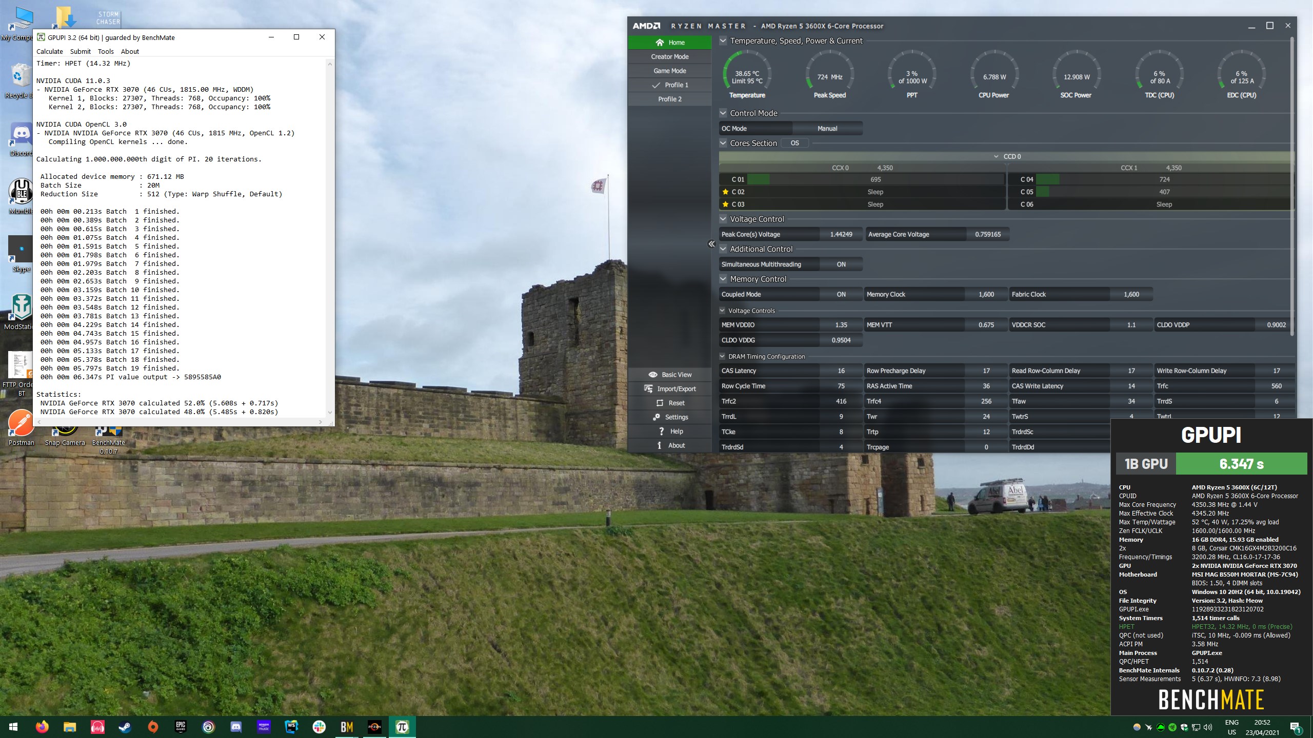This screenshot has width=1313, height=738.
Task: Open the Tools menu in GPUPI
Action: (x=106, y=52)
